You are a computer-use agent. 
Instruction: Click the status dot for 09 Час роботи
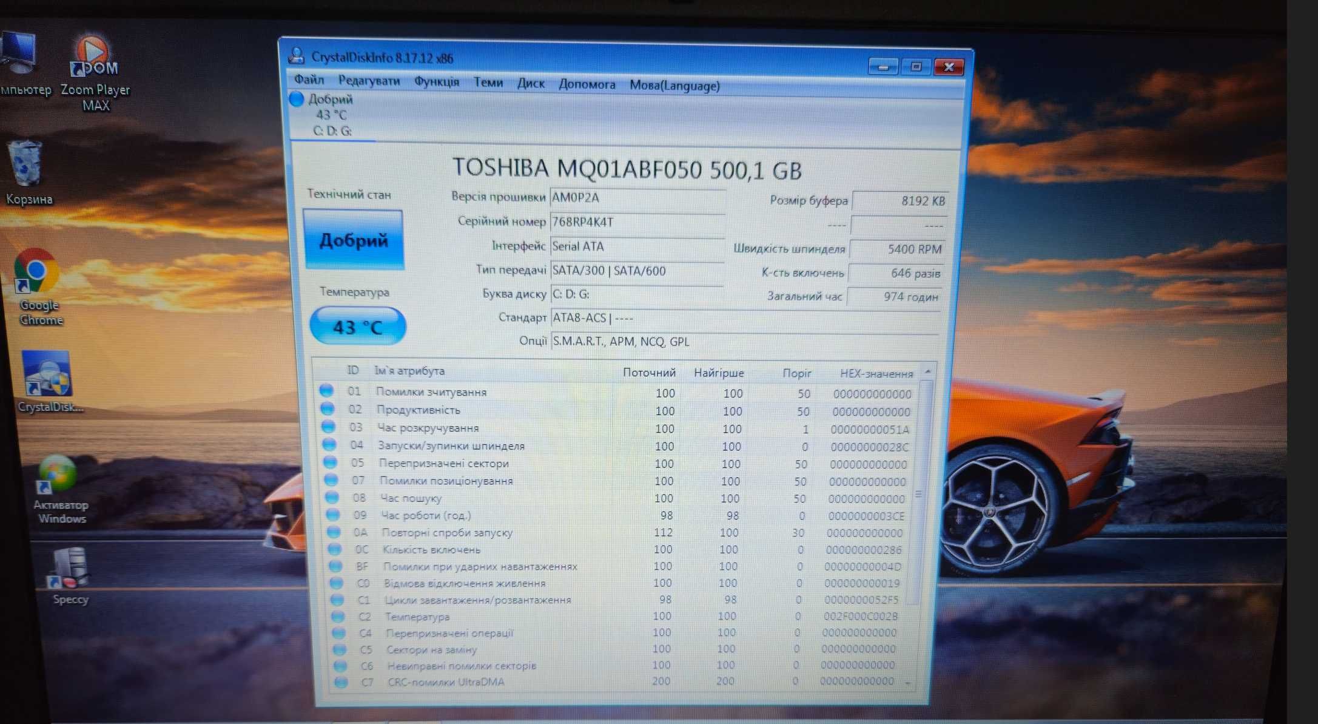[333, 515]
